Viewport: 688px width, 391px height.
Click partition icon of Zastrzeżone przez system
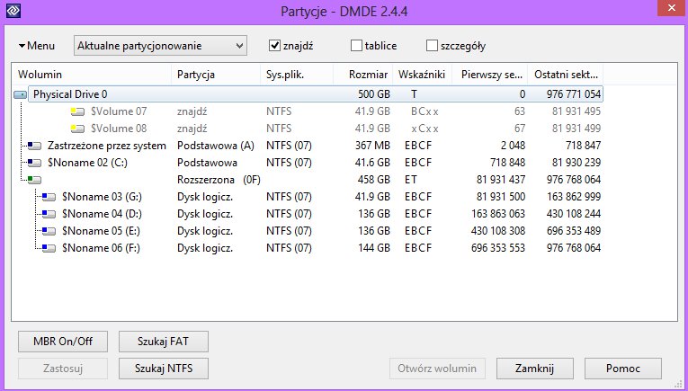(x=35, y=146)
